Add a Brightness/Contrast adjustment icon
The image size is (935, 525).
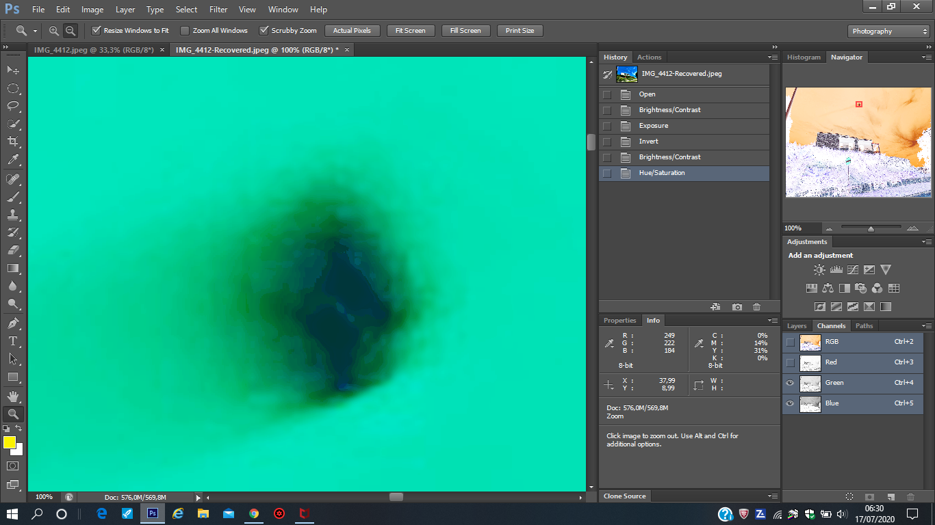tap(819, 270)
